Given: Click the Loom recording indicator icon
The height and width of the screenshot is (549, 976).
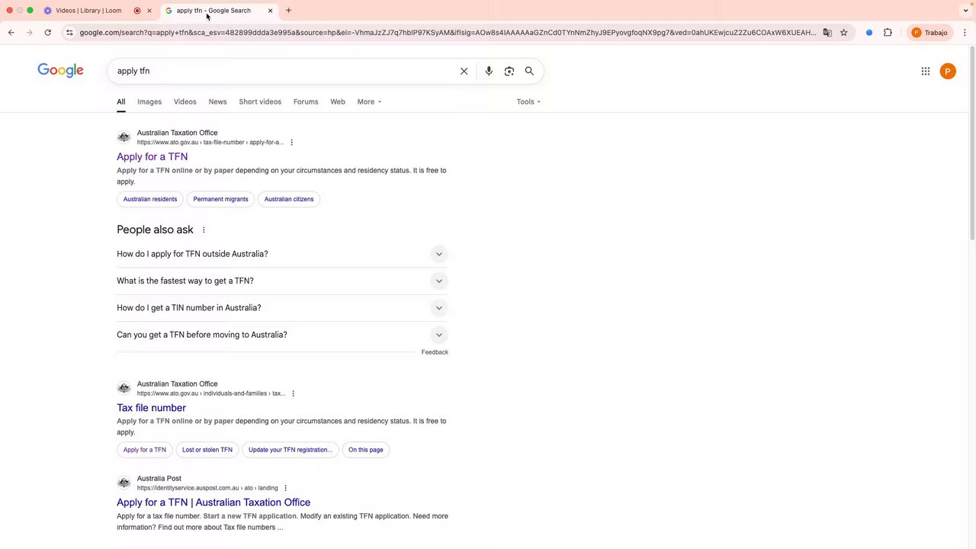Looking at the screenshot, I should tap(137, 11).
